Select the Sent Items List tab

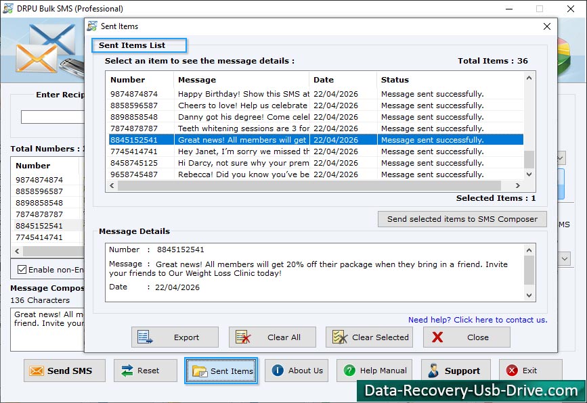(139, 45)
